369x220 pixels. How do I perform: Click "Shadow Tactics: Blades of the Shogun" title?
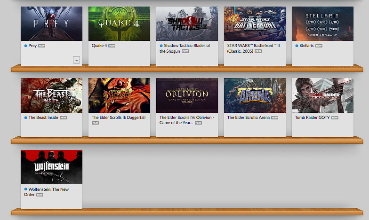(184, 48)
